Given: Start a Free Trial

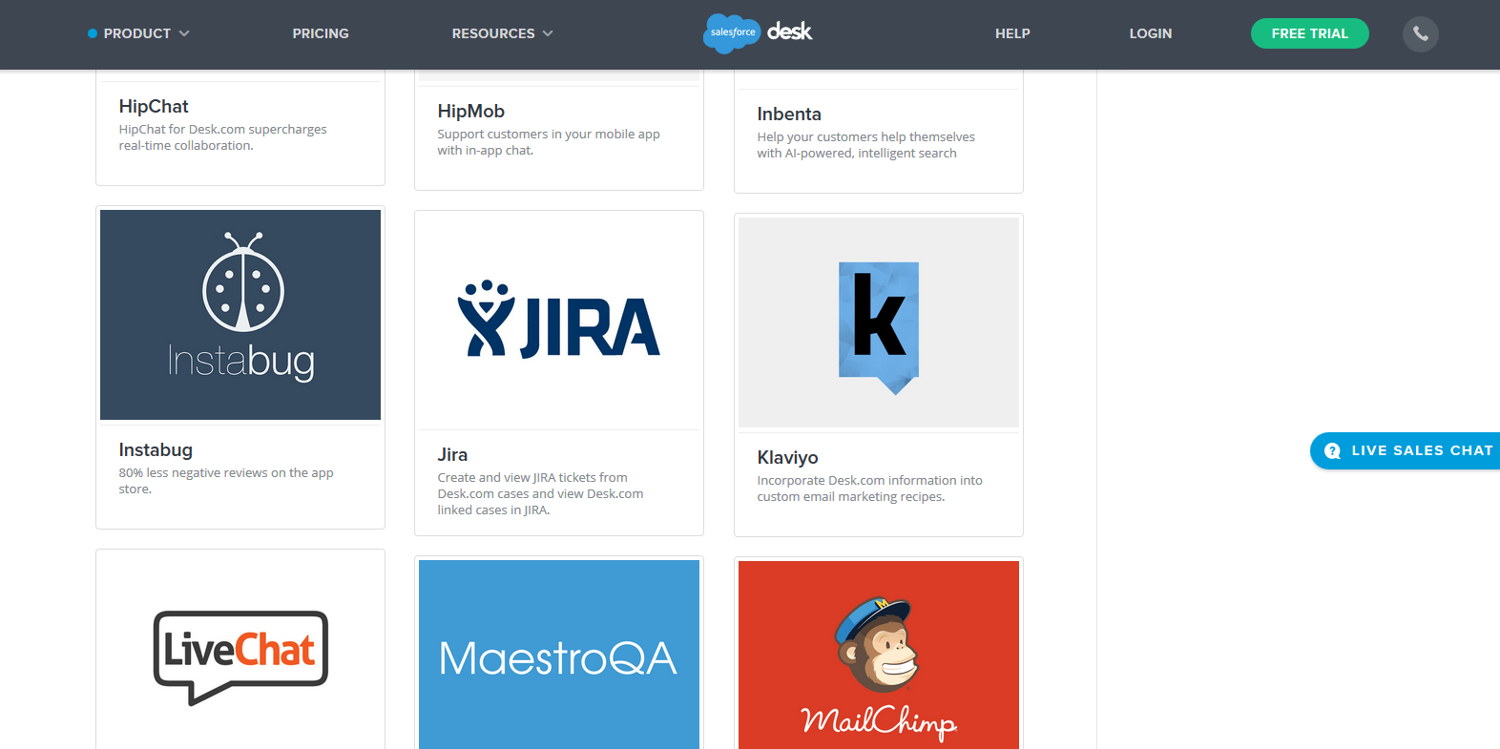Looking at the screenshot, I should click(x=1309, y=33).
